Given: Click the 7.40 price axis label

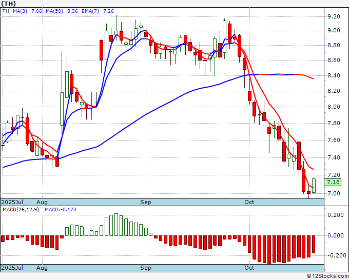Looking at the screenshot, I should pos(334,157).
